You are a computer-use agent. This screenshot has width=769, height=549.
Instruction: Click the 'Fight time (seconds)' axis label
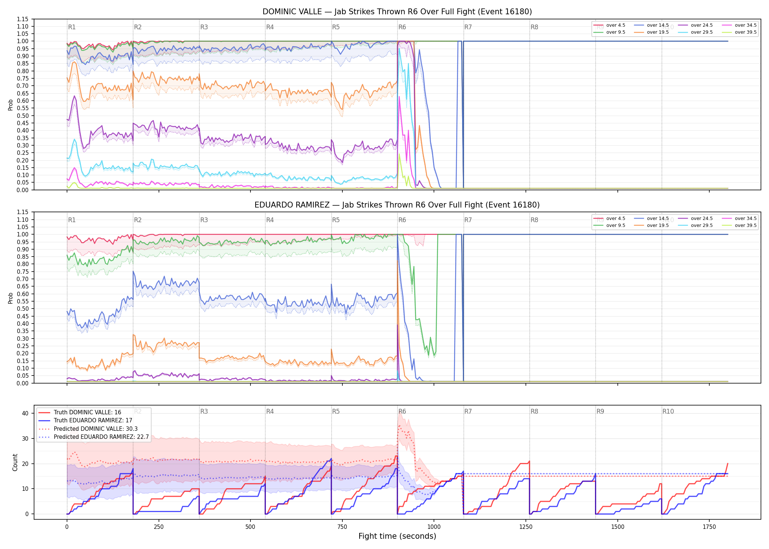click(397, 536)
